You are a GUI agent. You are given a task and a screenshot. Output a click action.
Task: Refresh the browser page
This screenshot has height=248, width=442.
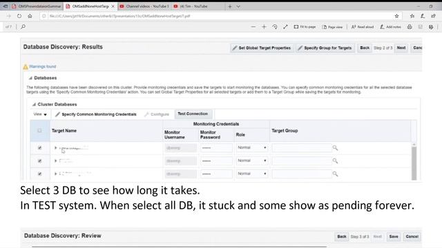tap(19, 16)
